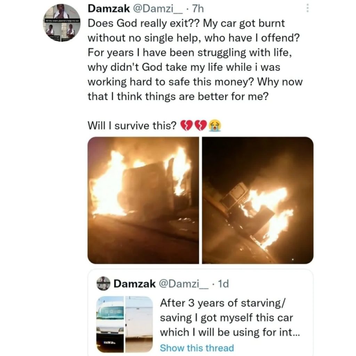Click the "Will I survive this?" line
Image resolution: width=356 pixels, height=356 pixels.
tap(132, 125)
